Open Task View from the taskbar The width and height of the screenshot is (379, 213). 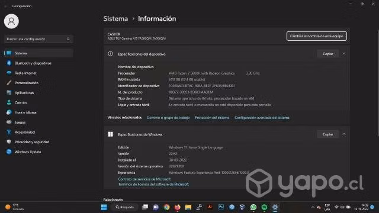pos(145,207)
